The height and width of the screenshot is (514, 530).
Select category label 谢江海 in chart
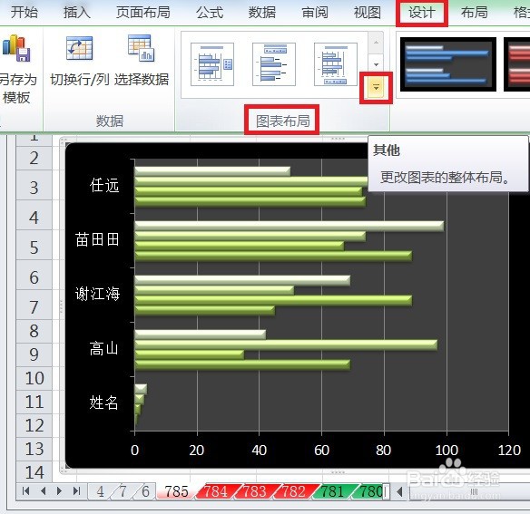tap(97, 294)
